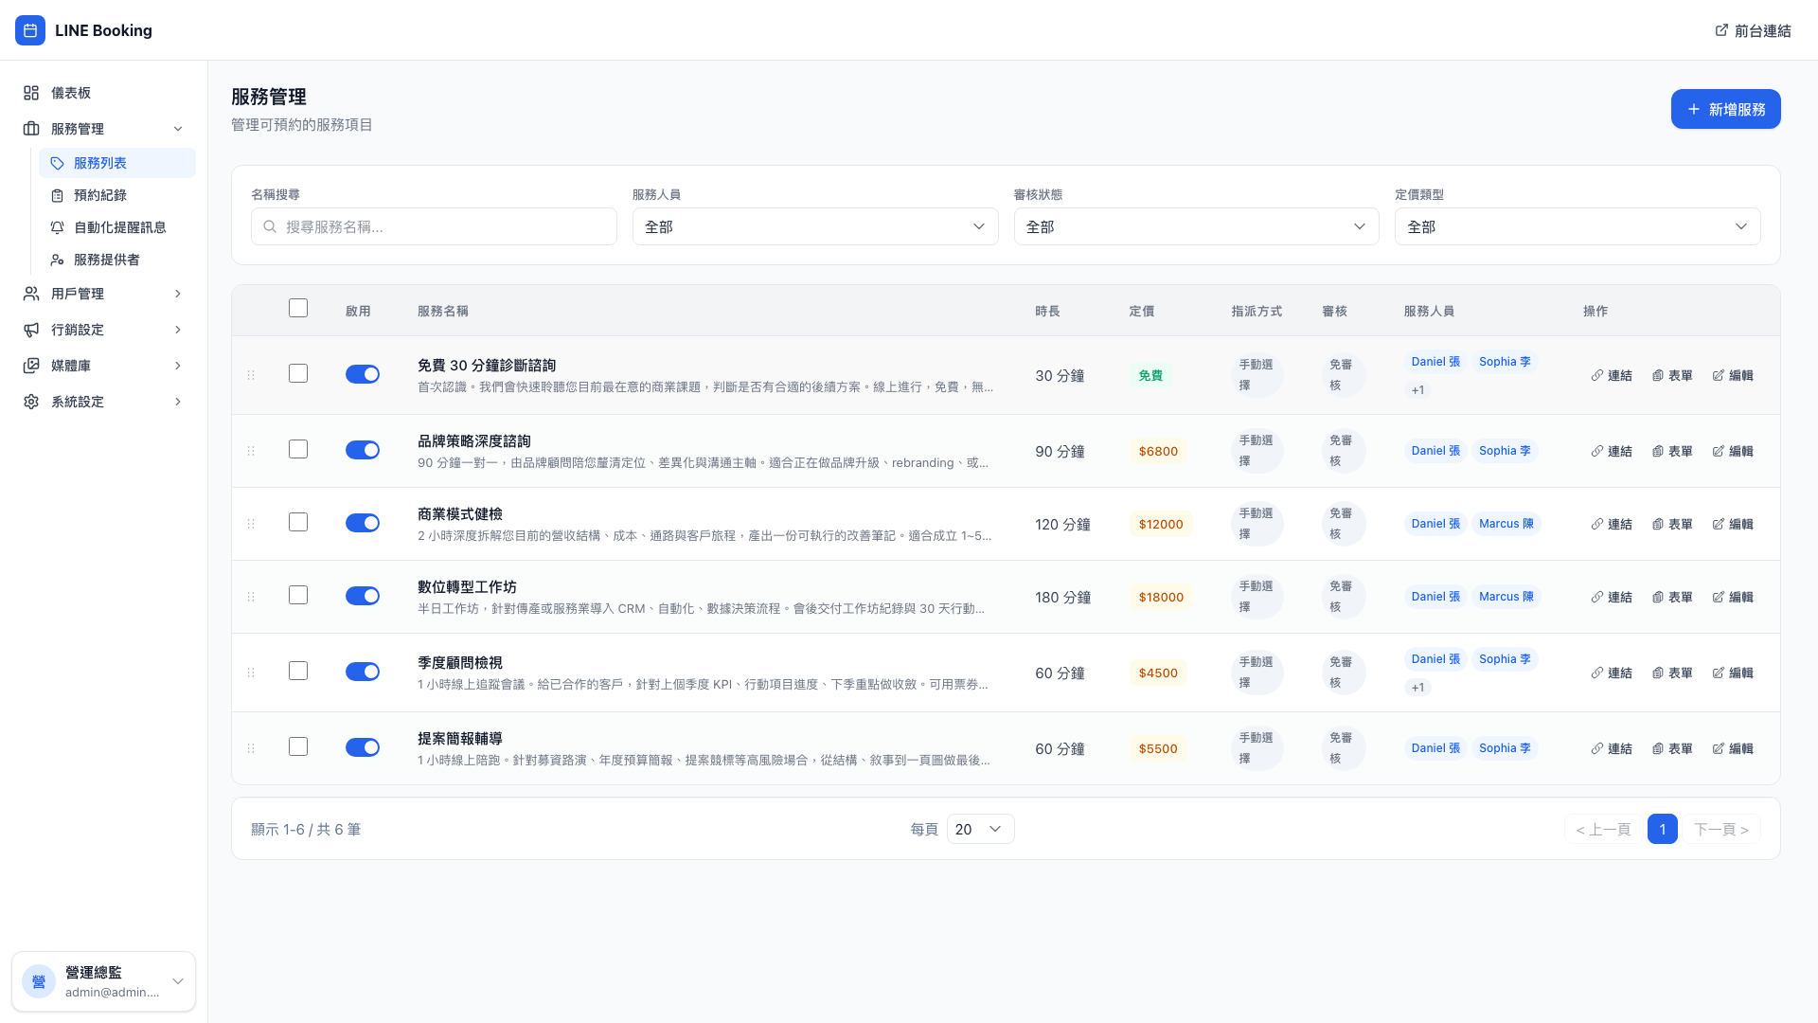The height and width of the screenshot is (1023, 1818).
Task: Open 服務提供者 in the sidebar
Action: point(117,260)
